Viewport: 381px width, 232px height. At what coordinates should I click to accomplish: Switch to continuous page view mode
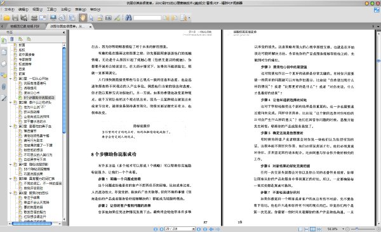coord(307,229)
